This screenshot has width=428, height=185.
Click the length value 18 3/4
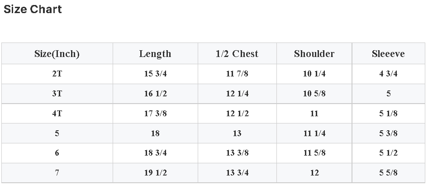pos(155,153)
